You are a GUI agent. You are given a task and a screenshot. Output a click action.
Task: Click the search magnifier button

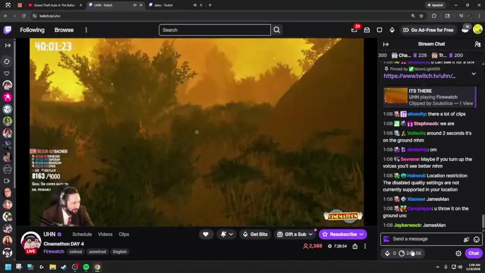coord(277,30)
